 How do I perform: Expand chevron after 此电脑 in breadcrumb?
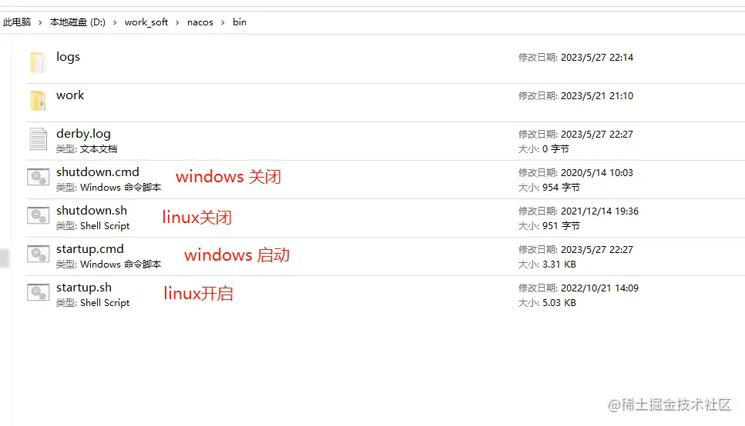[40, 22]
